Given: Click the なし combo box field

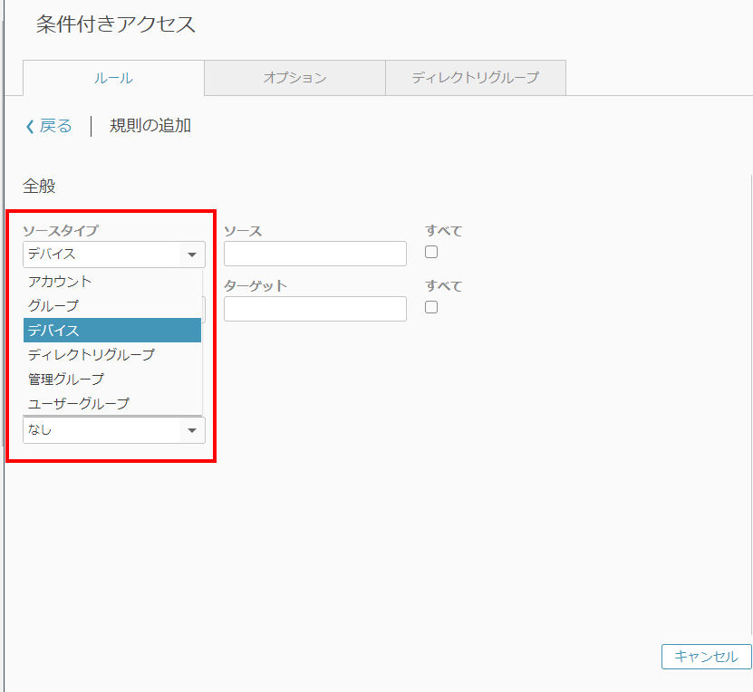Looking at the screenshot, I should tap(114, 430).
